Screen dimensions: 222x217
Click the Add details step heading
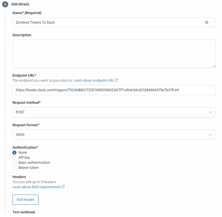coord(20,5)
